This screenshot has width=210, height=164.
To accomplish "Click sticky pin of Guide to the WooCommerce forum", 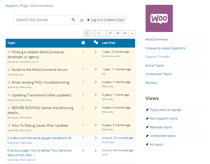I will pyautogui.click(x=9, y=70).
